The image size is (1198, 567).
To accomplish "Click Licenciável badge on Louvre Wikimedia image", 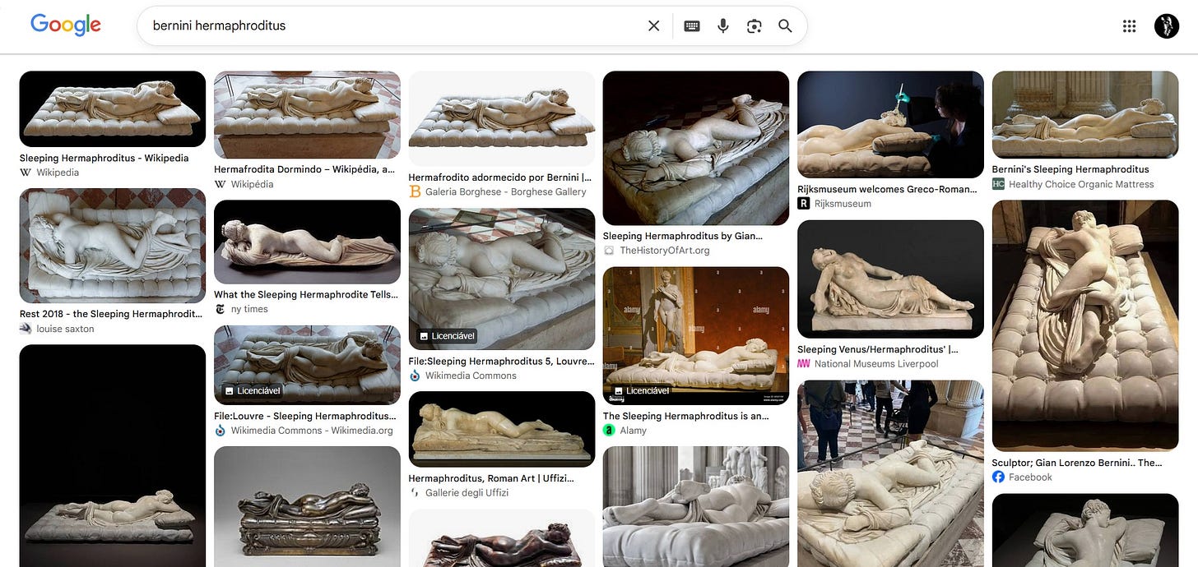I will tap(253, 391).
